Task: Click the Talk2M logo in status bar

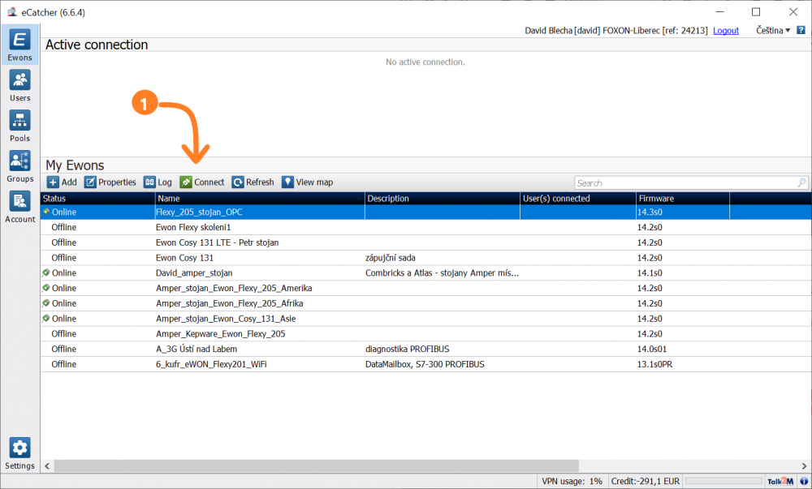Action: pos(780,481)
